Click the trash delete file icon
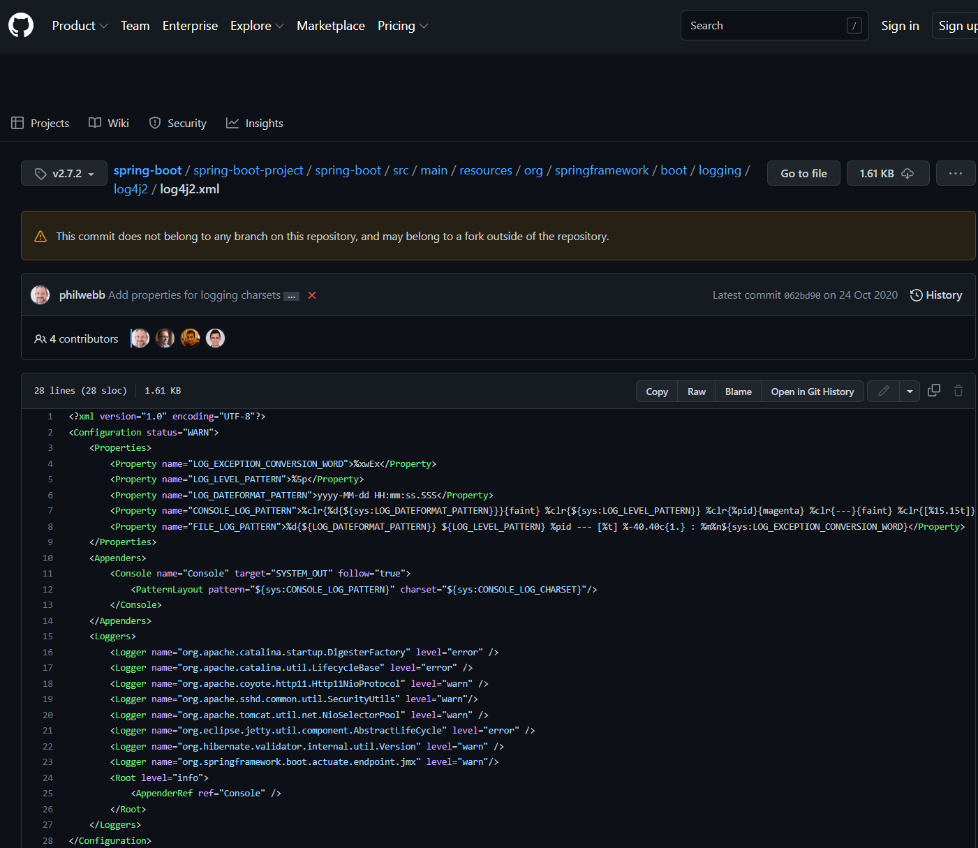Image resolution: width=978 pixels, height=848 pixels. (958, 391)
